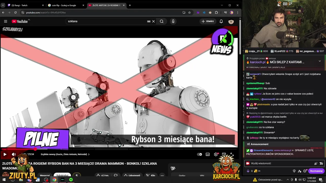
Task: Open the 7TV browser extension icon
Action: (198, 12)
